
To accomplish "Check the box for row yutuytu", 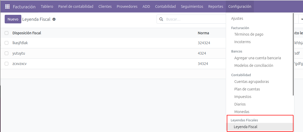I will [7, 53].
